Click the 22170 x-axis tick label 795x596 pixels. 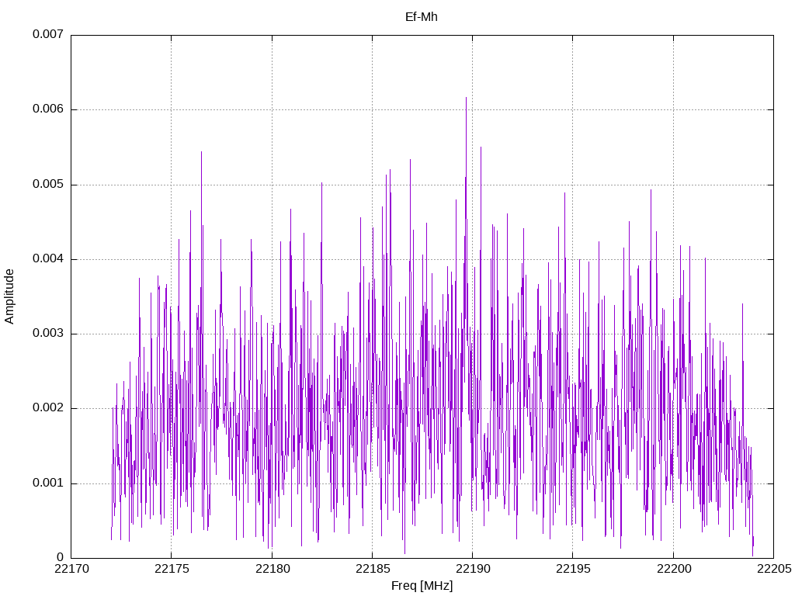[x=71, y=569]
